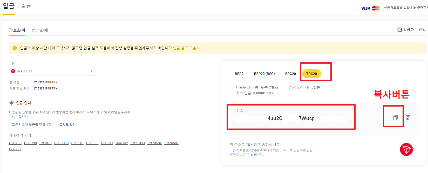Open the TRX/BNB trading pair
This screenshot has height=173, width=428.
pyautogui.click(x=30, y=143)
